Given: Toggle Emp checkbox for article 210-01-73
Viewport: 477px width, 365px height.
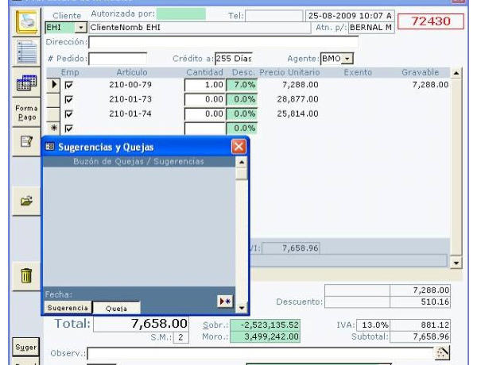Looking at the screenshot, I should point(68,99).
